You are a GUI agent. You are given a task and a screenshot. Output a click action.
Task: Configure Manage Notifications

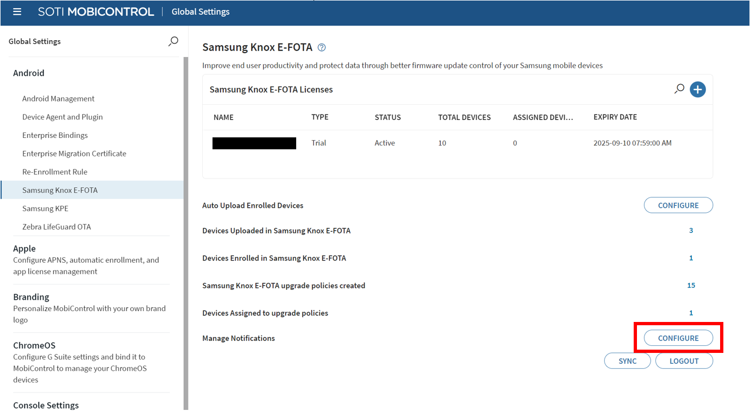pos(678,338)
